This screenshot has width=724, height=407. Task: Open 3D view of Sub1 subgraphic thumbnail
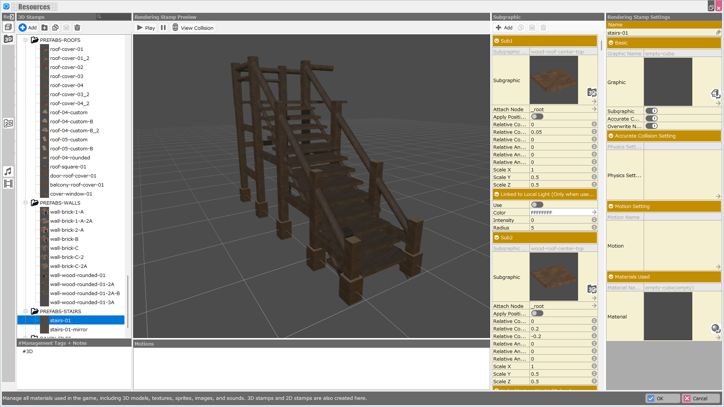tap(592, 93)
